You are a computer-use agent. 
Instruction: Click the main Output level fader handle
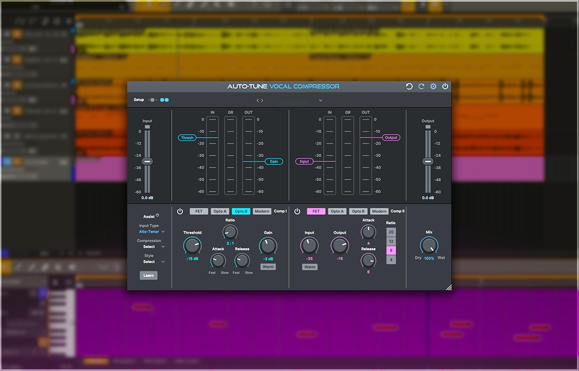pos(428,162)
